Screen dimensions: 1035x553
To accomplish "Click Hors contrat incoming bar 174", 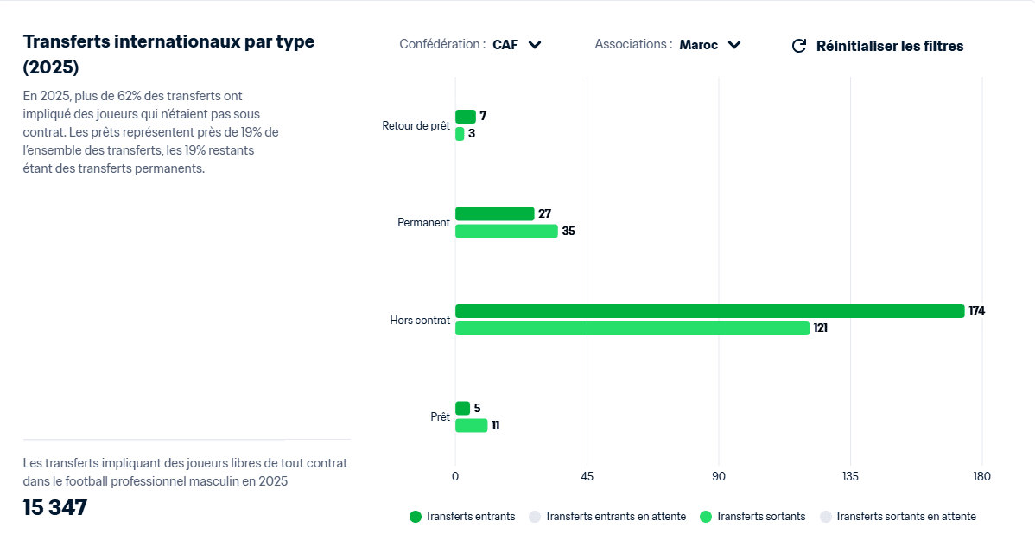I will (x=708, y=311).
